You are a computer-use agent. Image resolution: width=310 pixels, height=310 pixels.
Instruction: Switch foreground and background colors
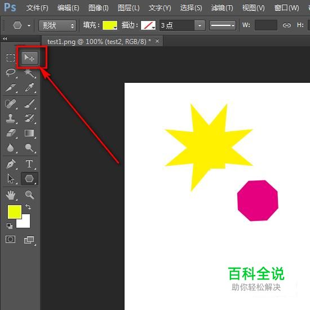[28, 207]
